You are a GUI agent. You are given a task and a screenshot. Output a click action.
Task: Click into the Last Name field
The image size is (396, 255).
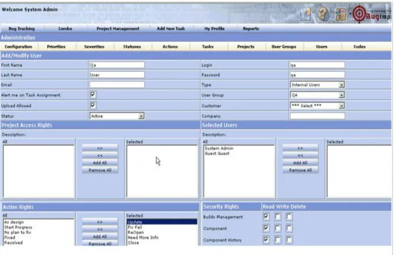coord(117,75)
